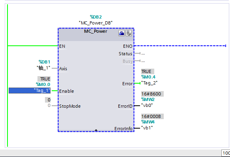Click the %MW4 address label
The image size is (230, 157).
[x=148, y=122]
